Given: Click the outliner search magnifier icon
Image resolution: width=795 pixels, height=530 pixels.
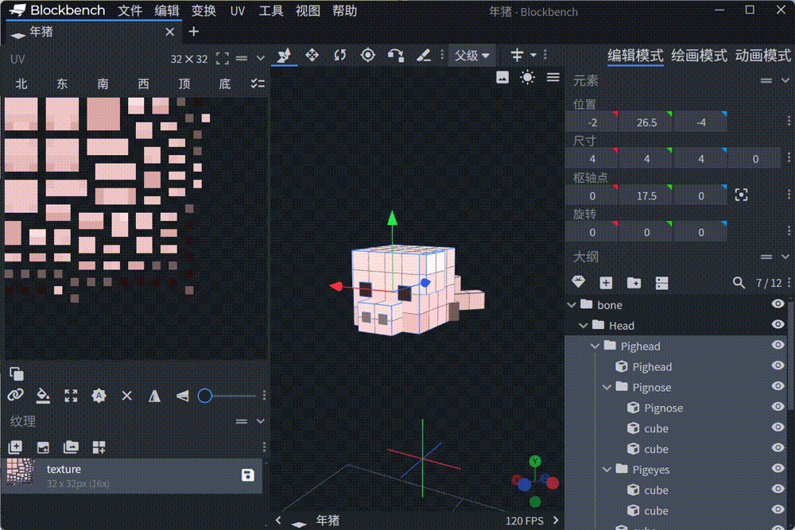Looking at the screenshot, I should tap(739, 283).
